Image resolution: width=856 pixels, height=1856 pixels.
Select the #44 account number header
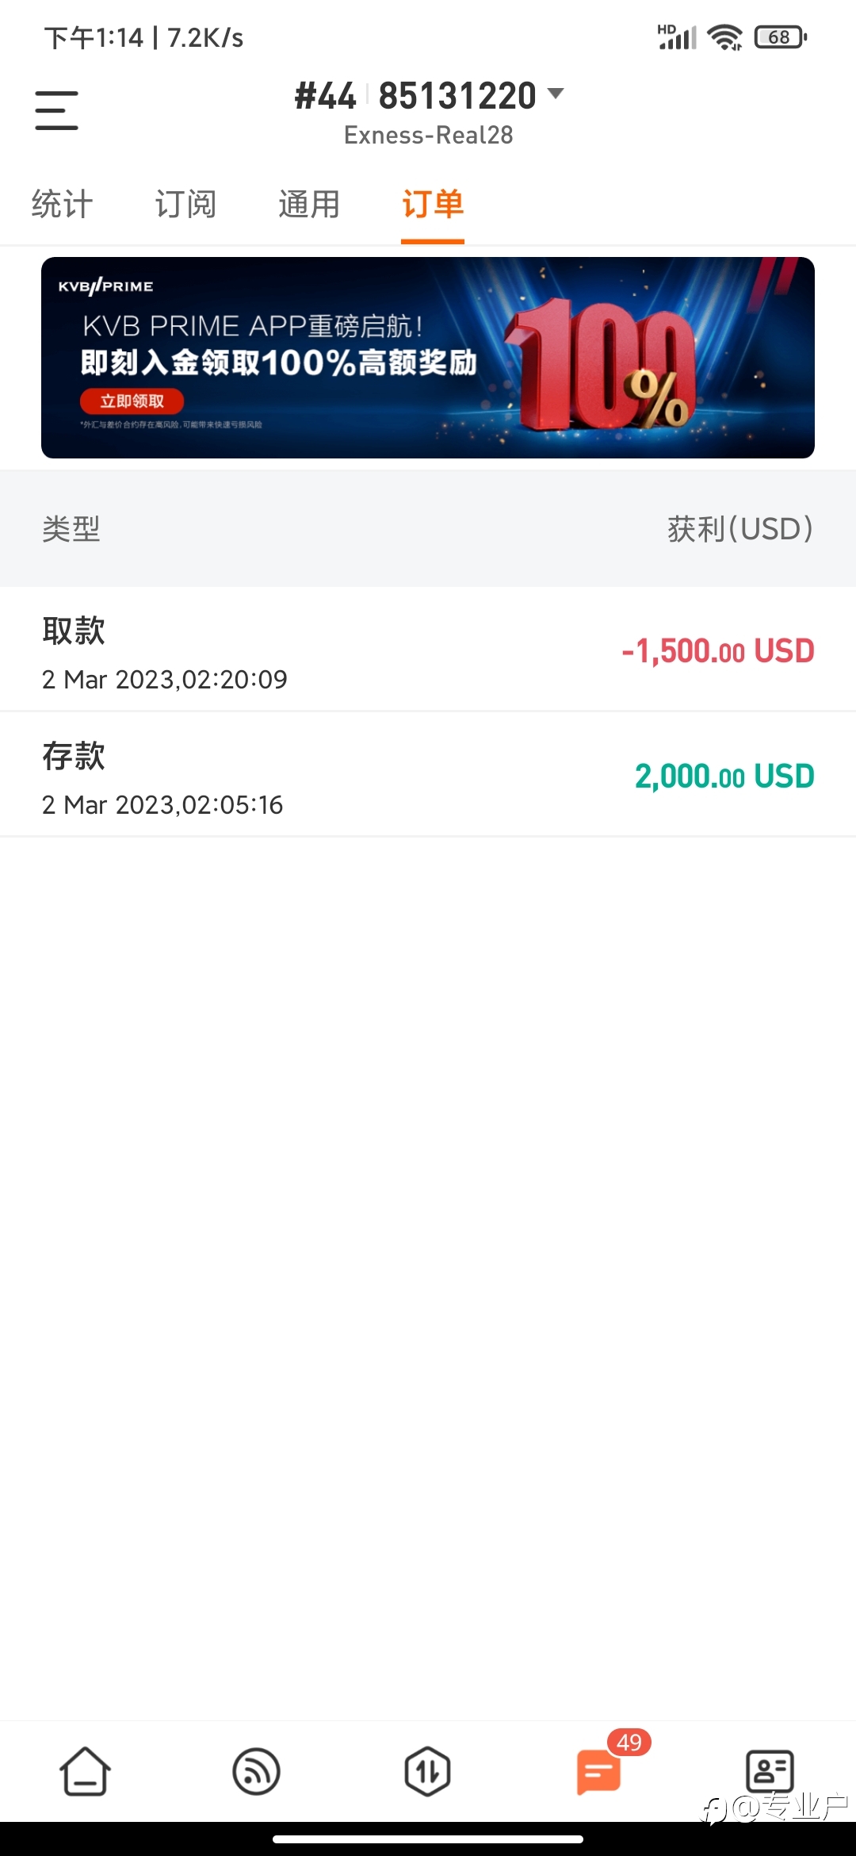[325, 96]
